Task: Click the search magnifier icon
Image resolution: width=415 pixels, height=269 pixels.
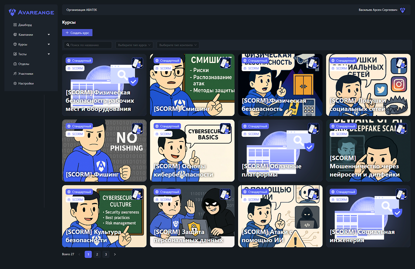Action: pyautogui.click(x=68, y=45)
